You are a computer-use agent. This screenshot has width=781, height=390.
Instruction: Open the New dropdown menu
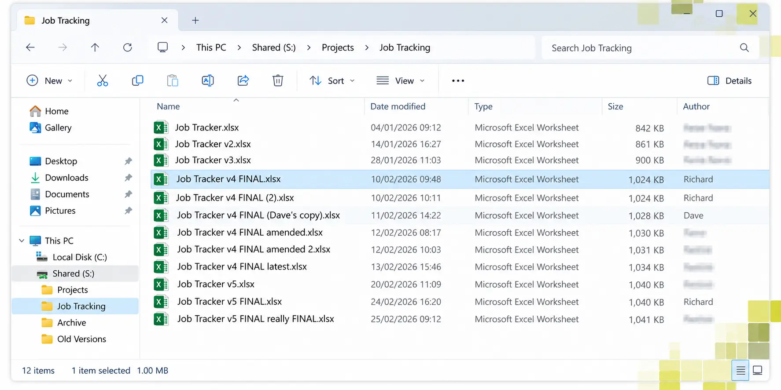(x=49, y=81)
